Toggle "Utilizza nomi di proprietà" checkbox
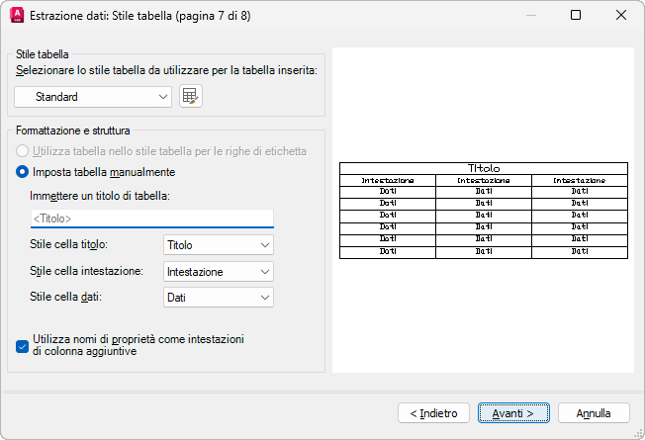645x440 pixels. (x=24, y=345)
